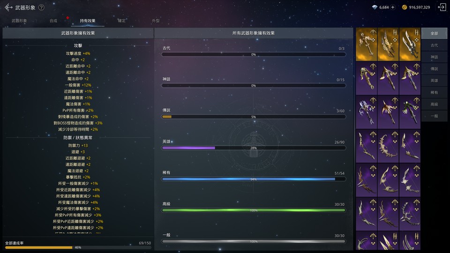450x253 pixels.
Task: Click the exit door icon
Action: [442, 7]
